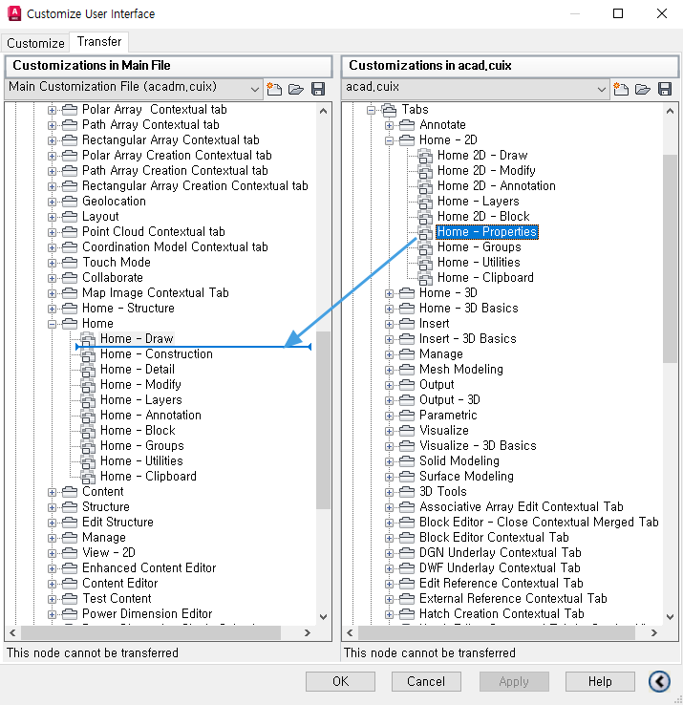This screenshot has height=705, width=683.
Task: Collapse the Home - 2D node
Action: pos(390,140)
